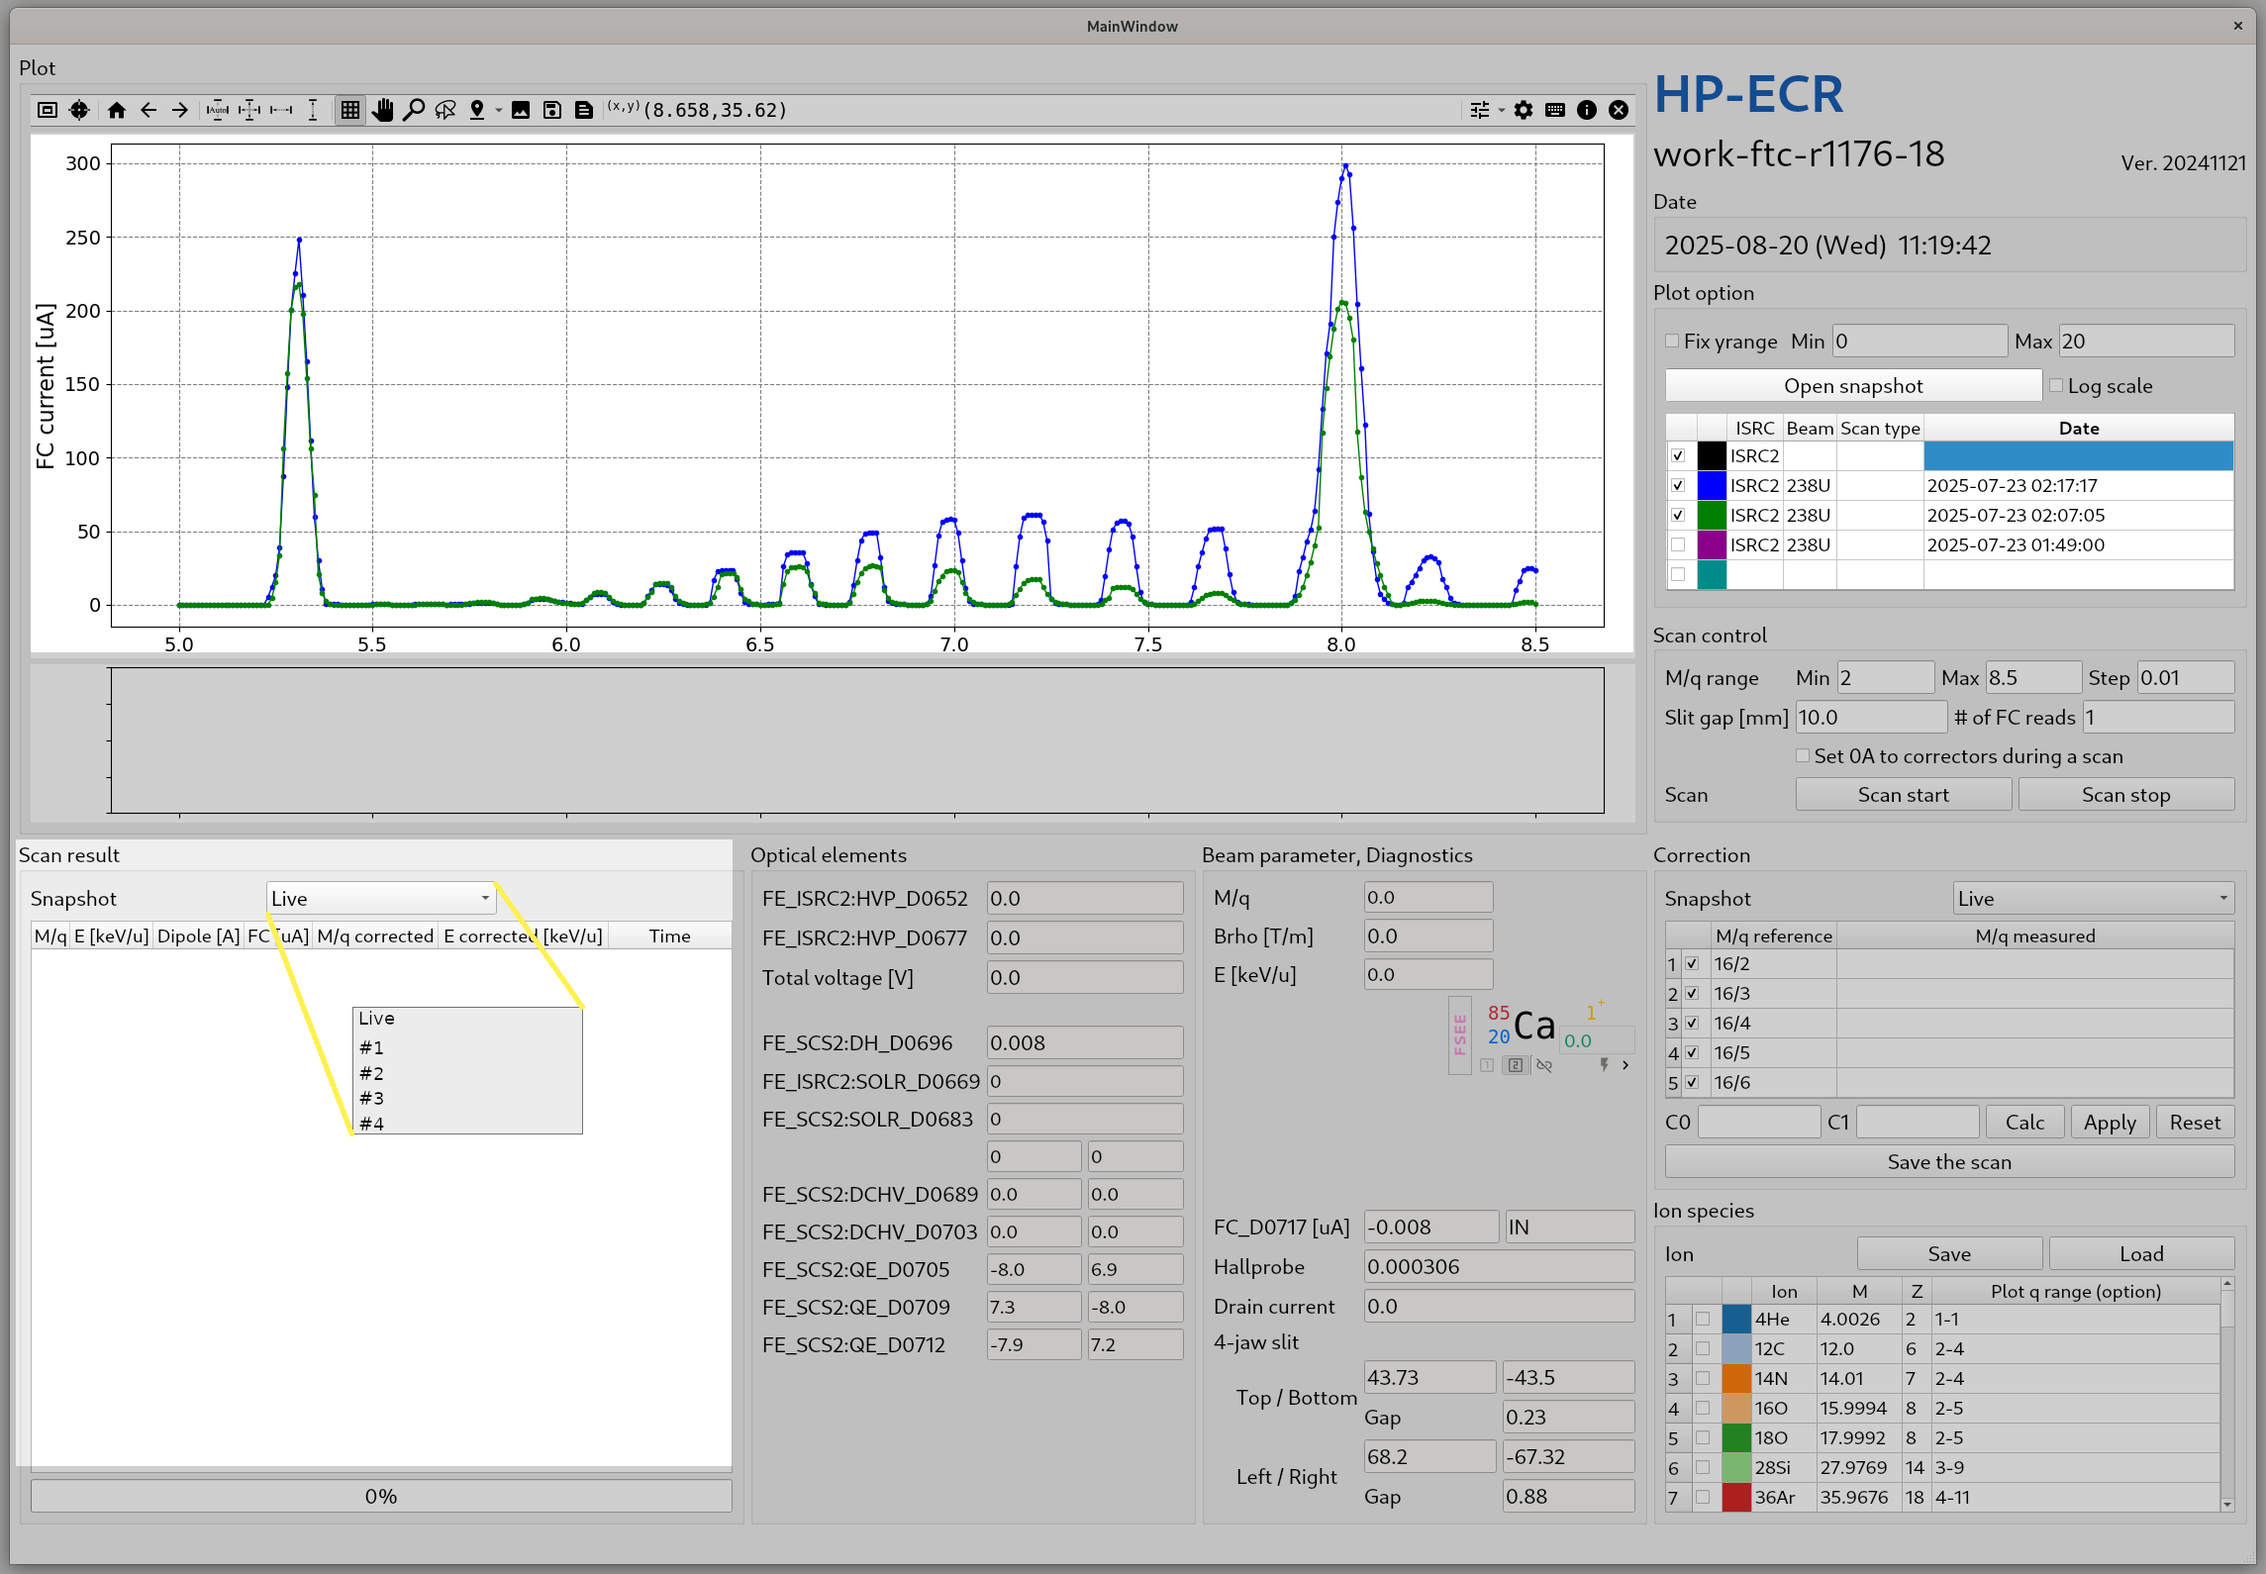Click the floppy disk save icon
This screenshot has width=2266, height=1574.
point(552,110)
